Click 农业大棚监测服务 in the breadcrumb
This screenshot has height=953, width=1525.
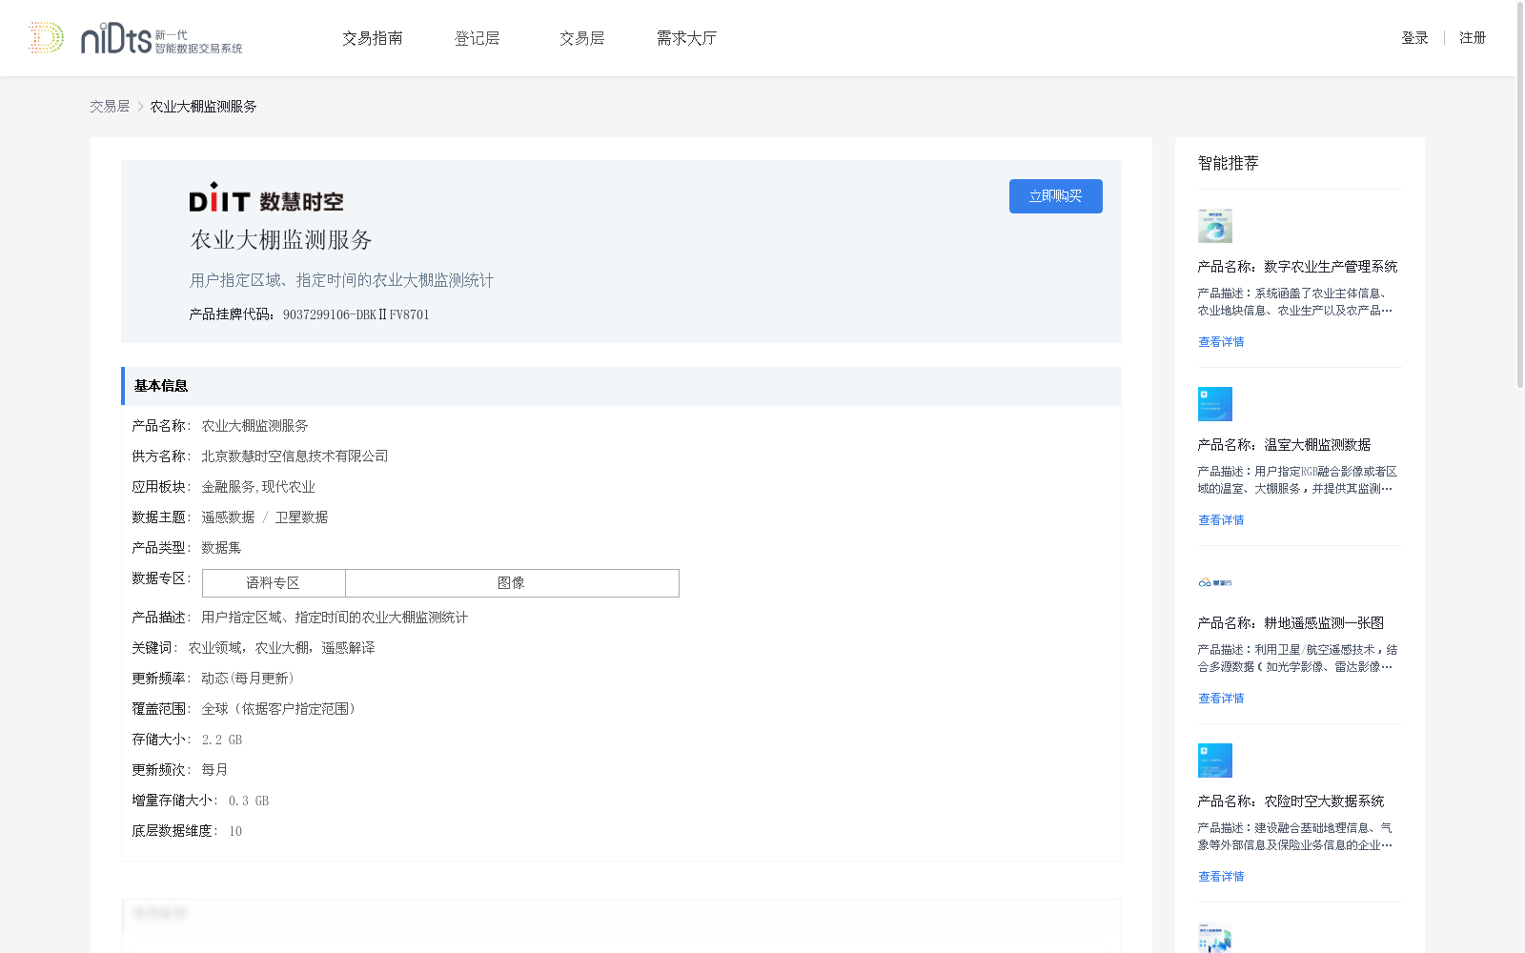203,107
